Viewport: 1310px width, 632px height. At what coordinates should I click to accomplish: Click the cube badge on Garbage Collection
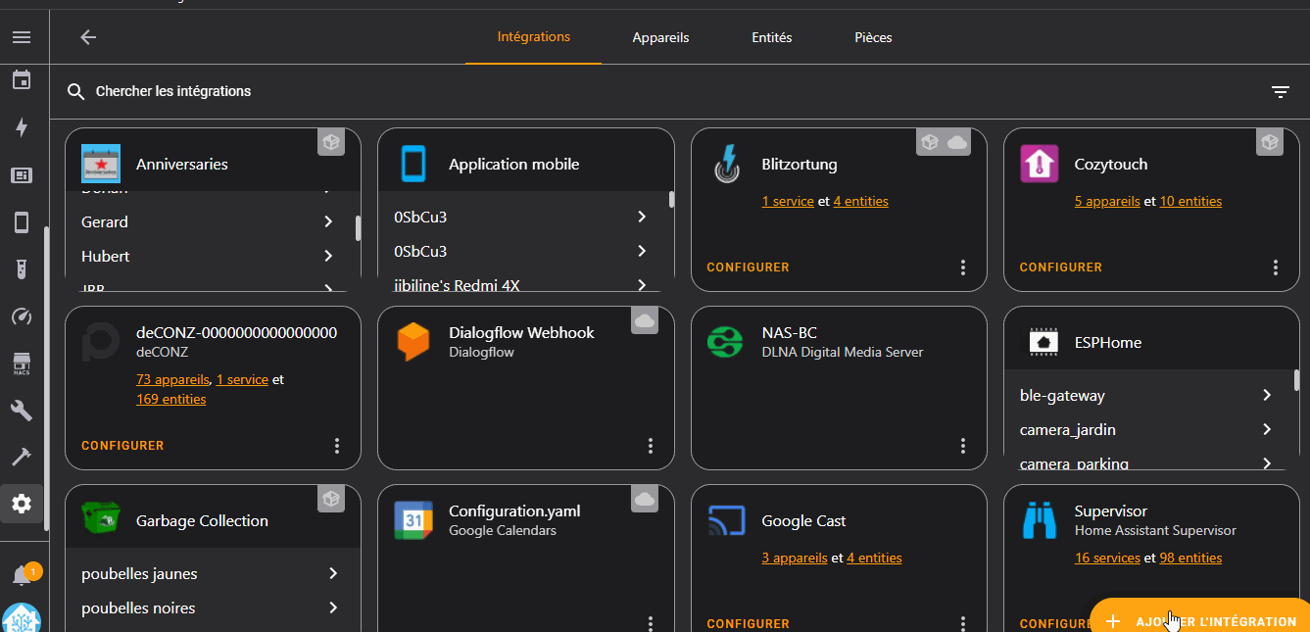(331, 499)
